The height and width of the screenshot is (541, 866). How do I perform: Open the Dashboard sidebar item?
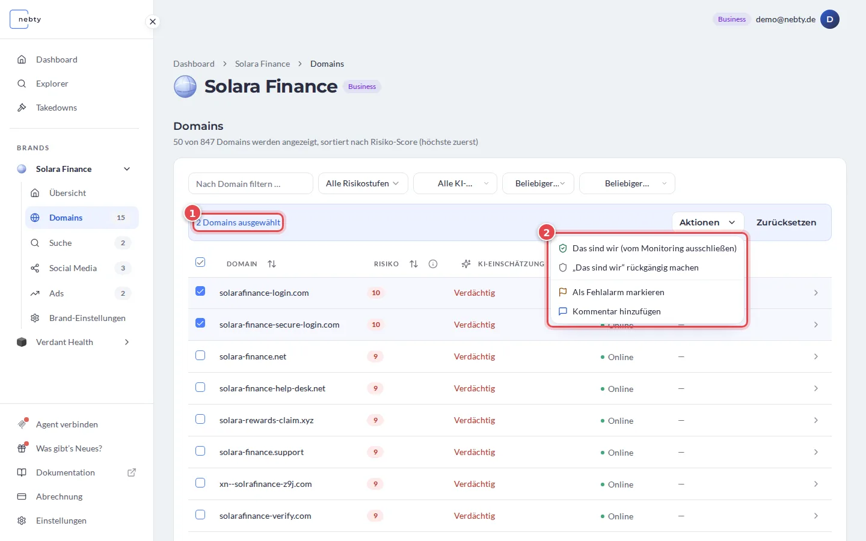[x=57, y=60]
